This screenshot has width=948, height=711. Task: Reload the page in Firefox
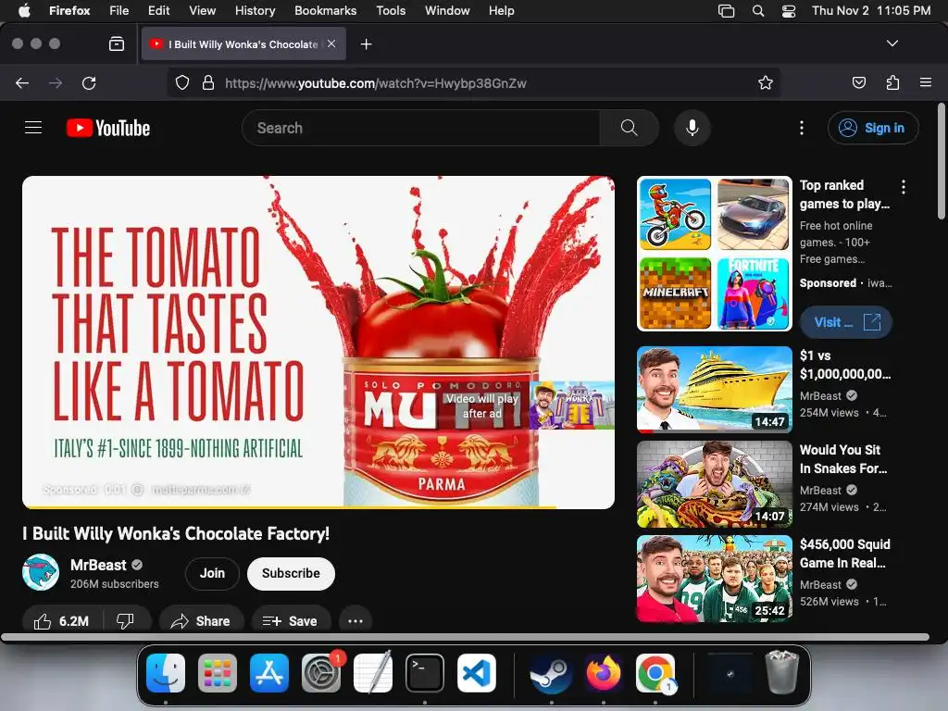click(x=89, y=82)
